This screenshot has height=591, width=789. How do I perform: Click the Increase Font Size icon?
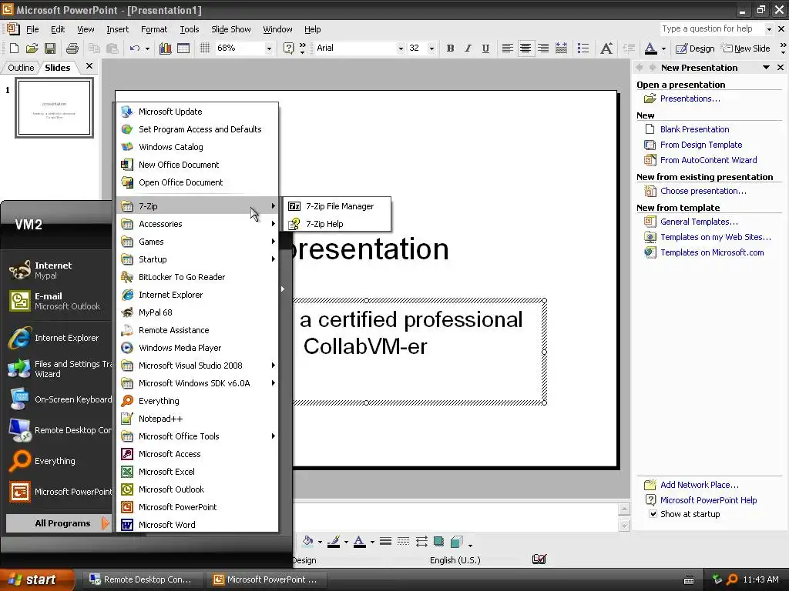tap(606, 48)
